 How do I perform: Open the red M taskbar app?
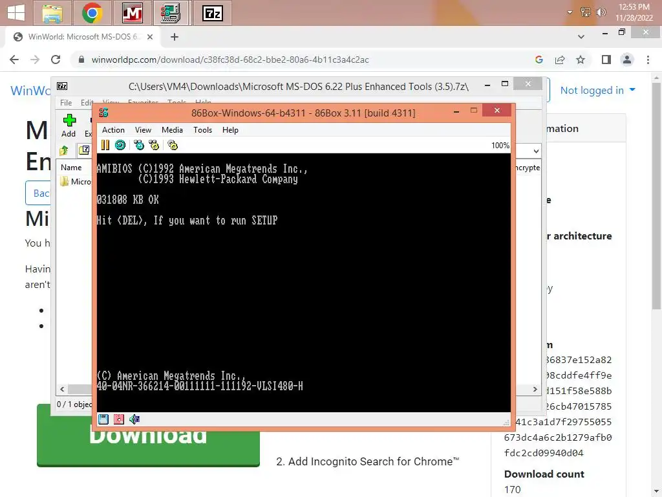coord(132,14)
